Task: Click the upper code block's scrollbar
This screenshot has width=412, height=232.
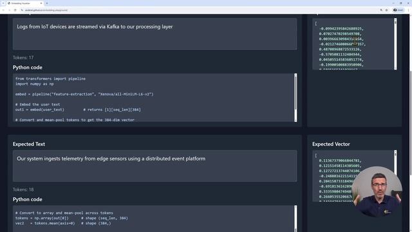Action: click(x=295, y=97)
